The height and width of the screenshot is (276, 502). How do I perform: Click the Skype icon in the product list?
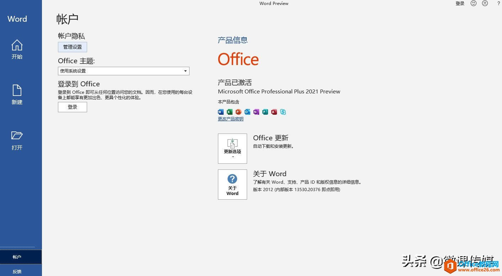click(283, 112)
